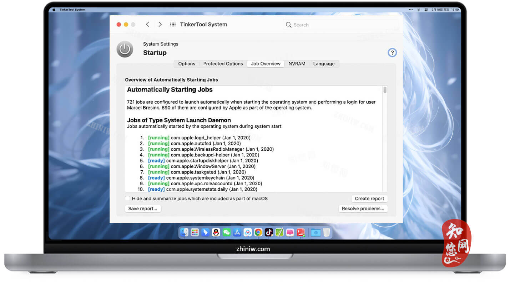Switch to the NVRAM tab
The height and width of the screenshot is (284, 510).
[x=297, y=64]
